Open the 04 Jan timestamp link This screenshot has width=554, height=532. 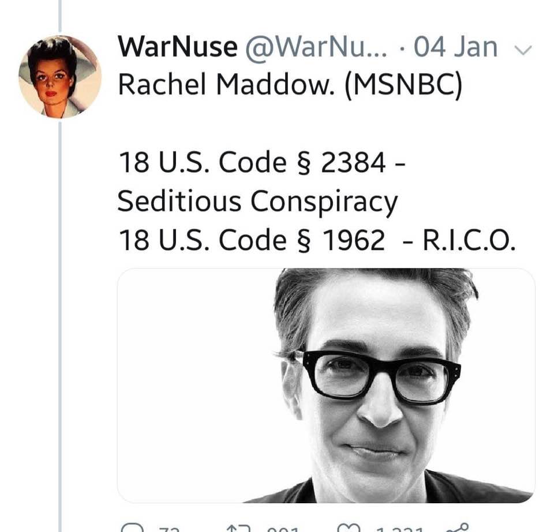coord(455,47)
